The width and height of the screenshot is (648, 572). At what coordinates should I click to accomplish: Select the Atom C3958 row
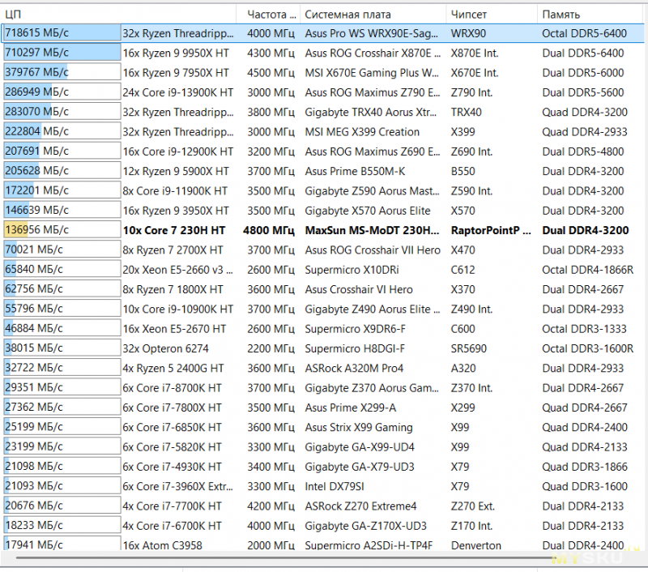323,544
